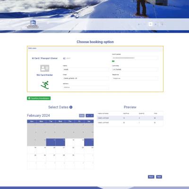189x189 pixels.
Task: Select February 29 on the calendar
Action: click(70, 157)
